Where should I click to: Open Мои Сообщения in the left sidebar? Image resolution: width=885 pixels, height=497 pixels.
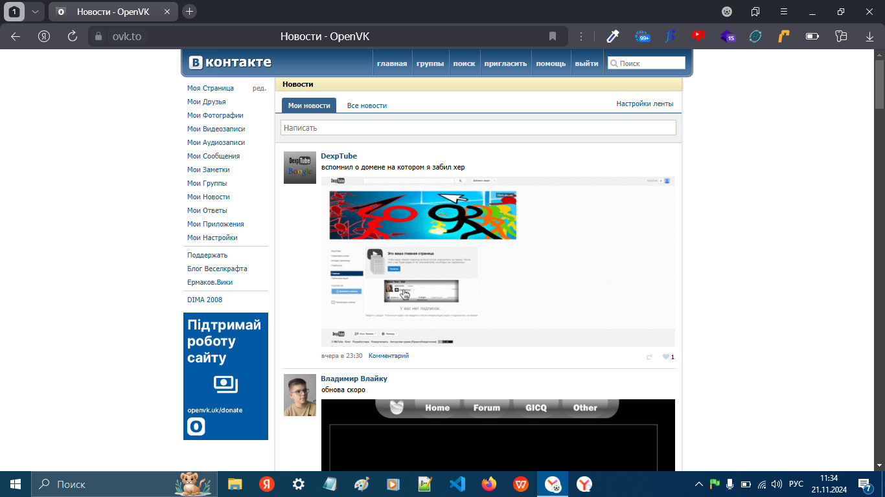tap(213, 156)
